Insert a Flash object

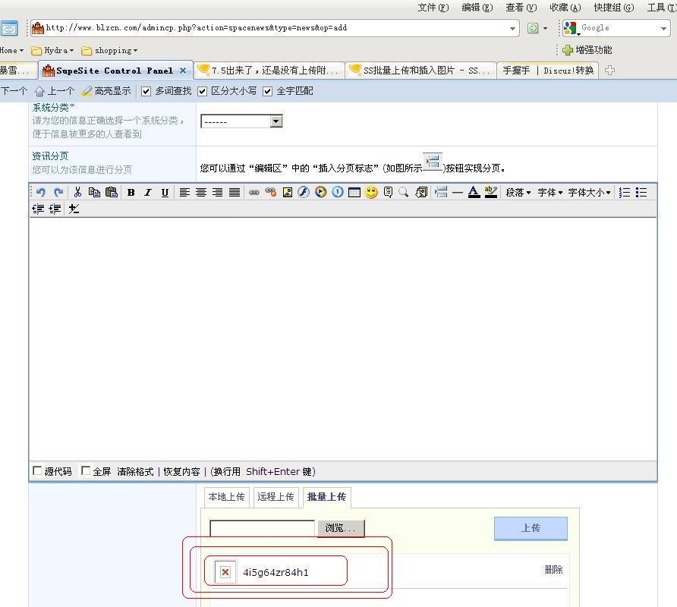click(304, 192)
